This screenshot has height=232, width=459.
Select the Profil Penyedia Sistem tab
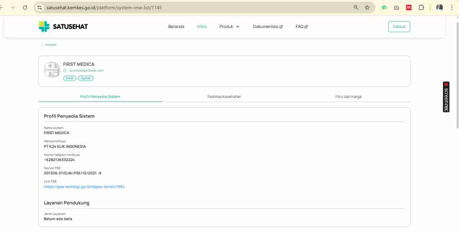tap(100, 96)
